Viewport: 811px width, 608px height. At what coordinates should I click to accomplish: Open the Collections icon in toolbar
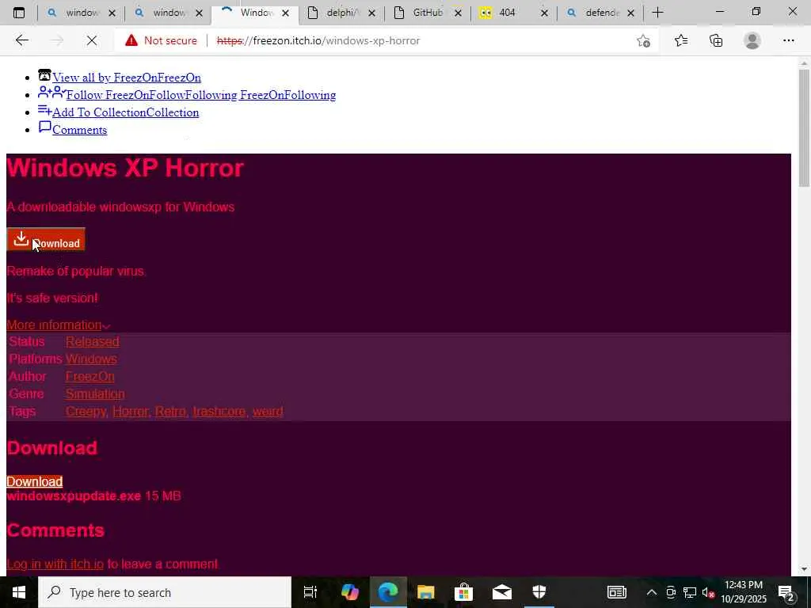click(x=716, y=40)
